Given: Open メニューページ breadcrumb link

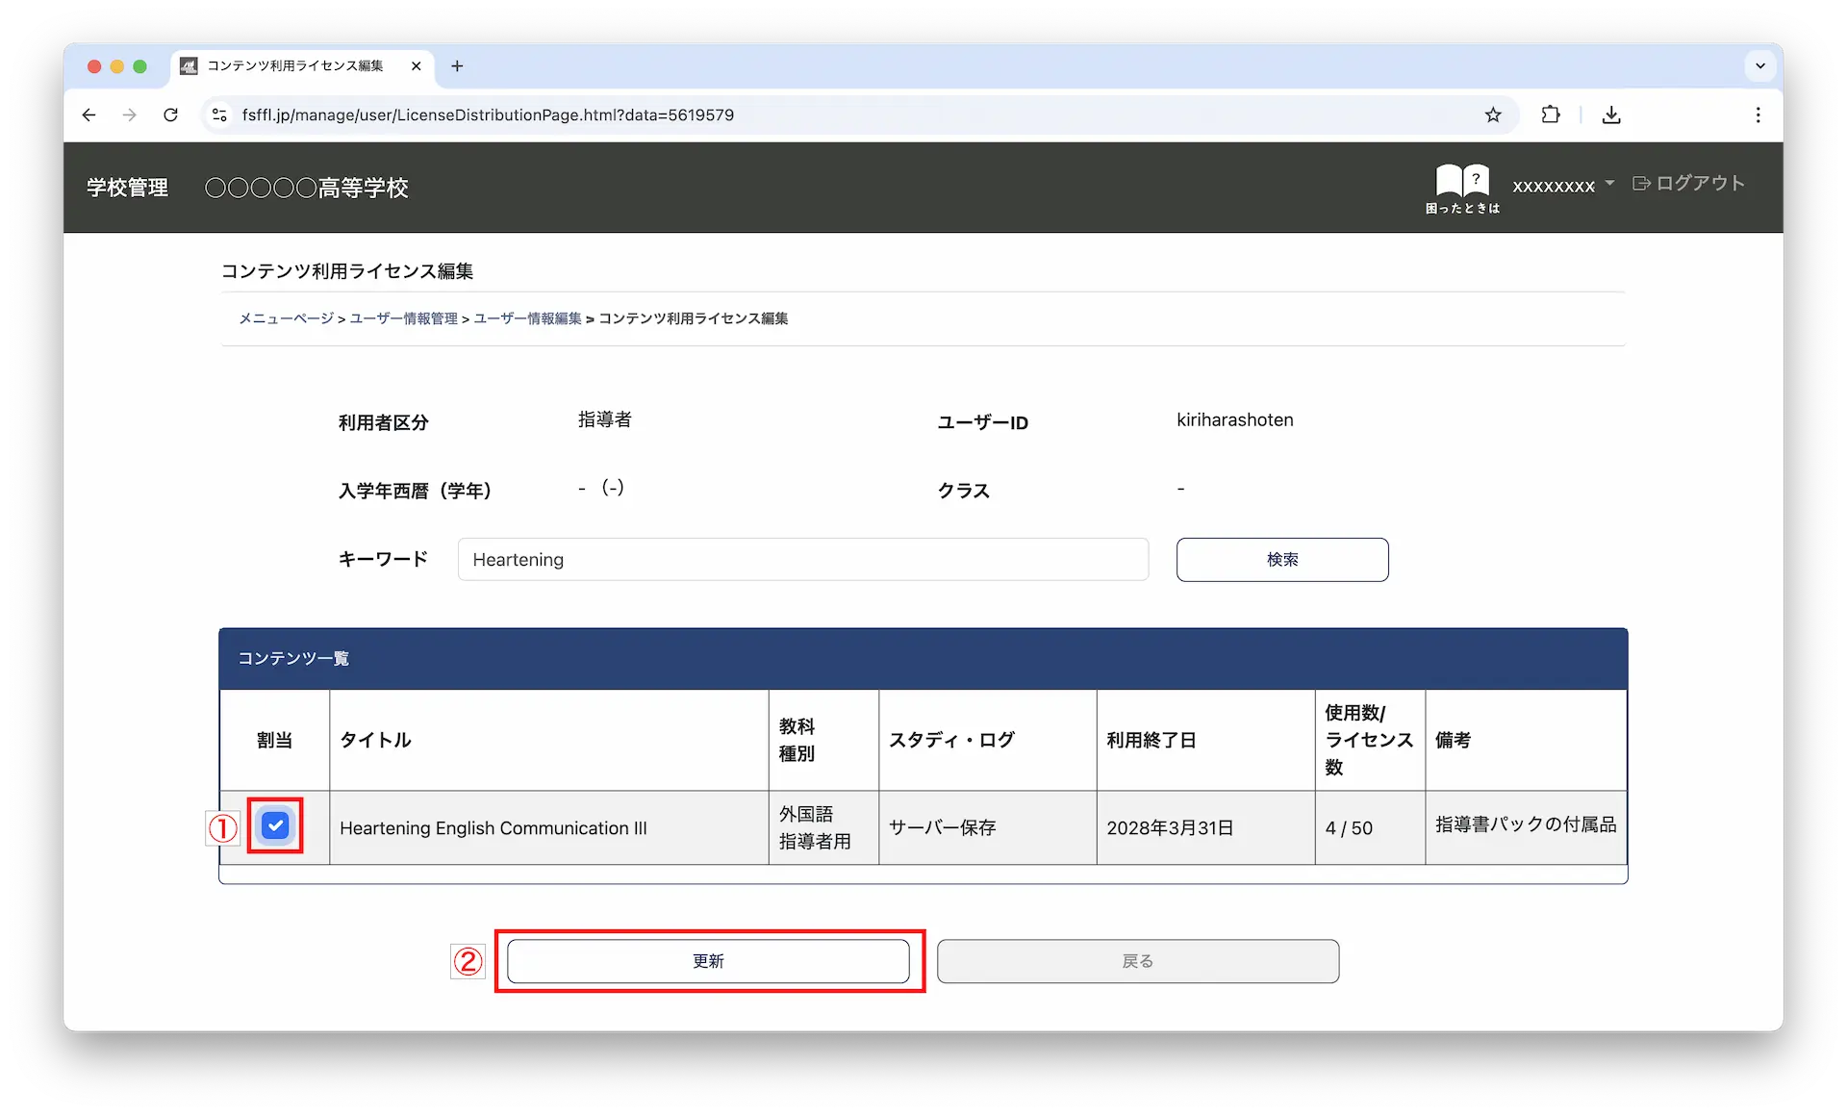Looking at the screenshot, I should tap(286, 318).
